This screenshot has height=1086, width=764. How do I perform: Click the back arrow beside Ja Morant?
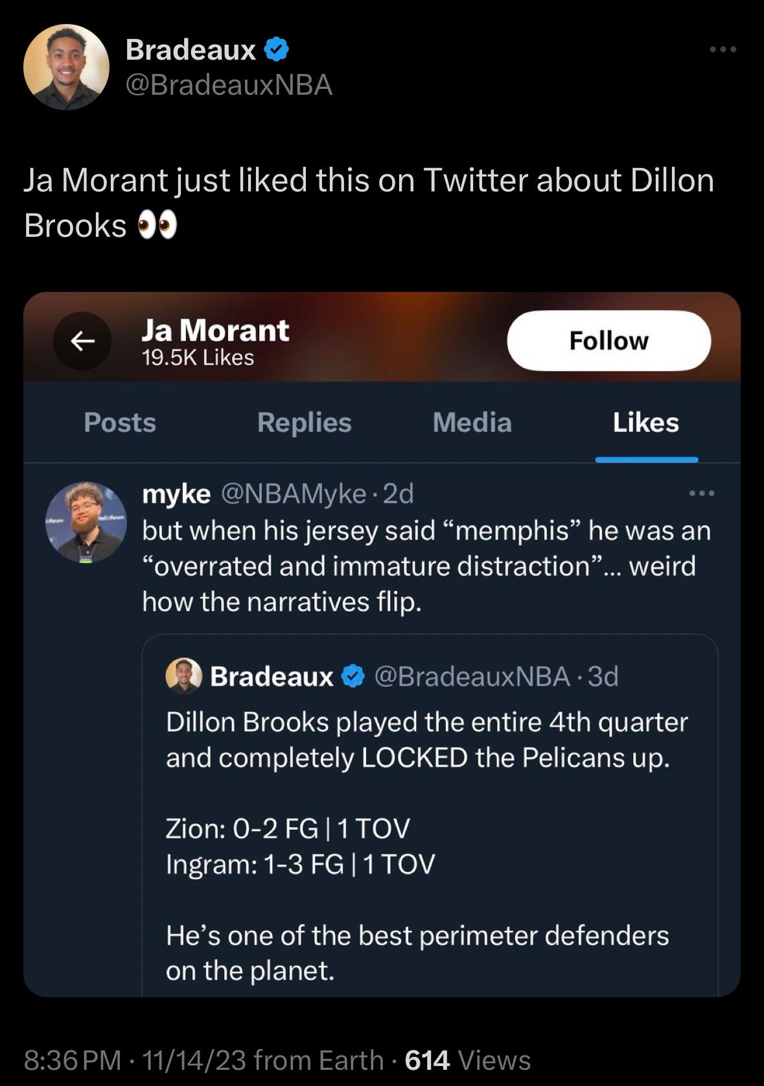tap(82, 341)
